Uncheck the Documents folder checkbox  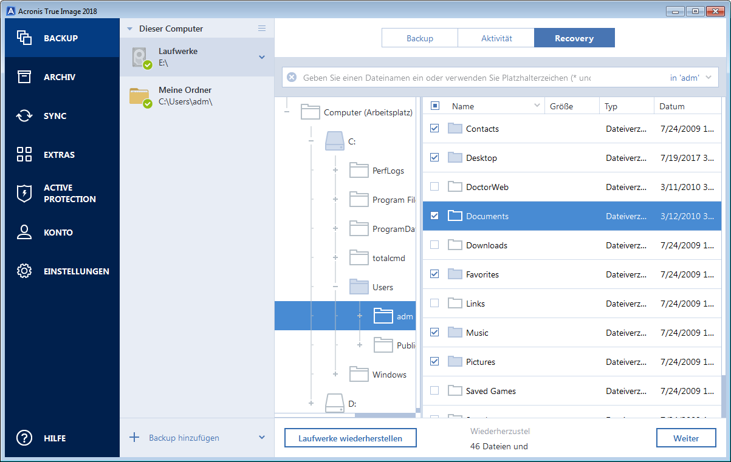(434, 216)
